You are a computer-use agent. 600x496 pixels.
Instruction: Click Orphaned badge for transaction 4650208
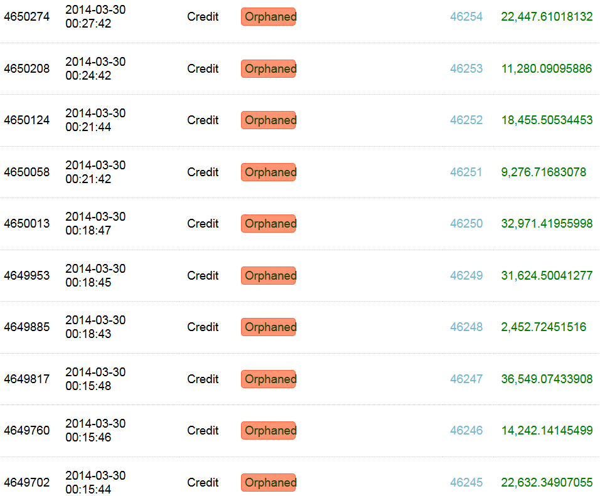pos(269,69)
